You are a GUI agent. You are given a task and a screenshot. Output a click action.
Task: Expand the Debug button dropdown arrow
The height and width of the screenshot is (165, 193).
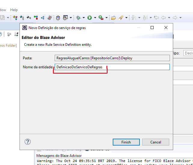pyautogui.click(x=83, y=18)
